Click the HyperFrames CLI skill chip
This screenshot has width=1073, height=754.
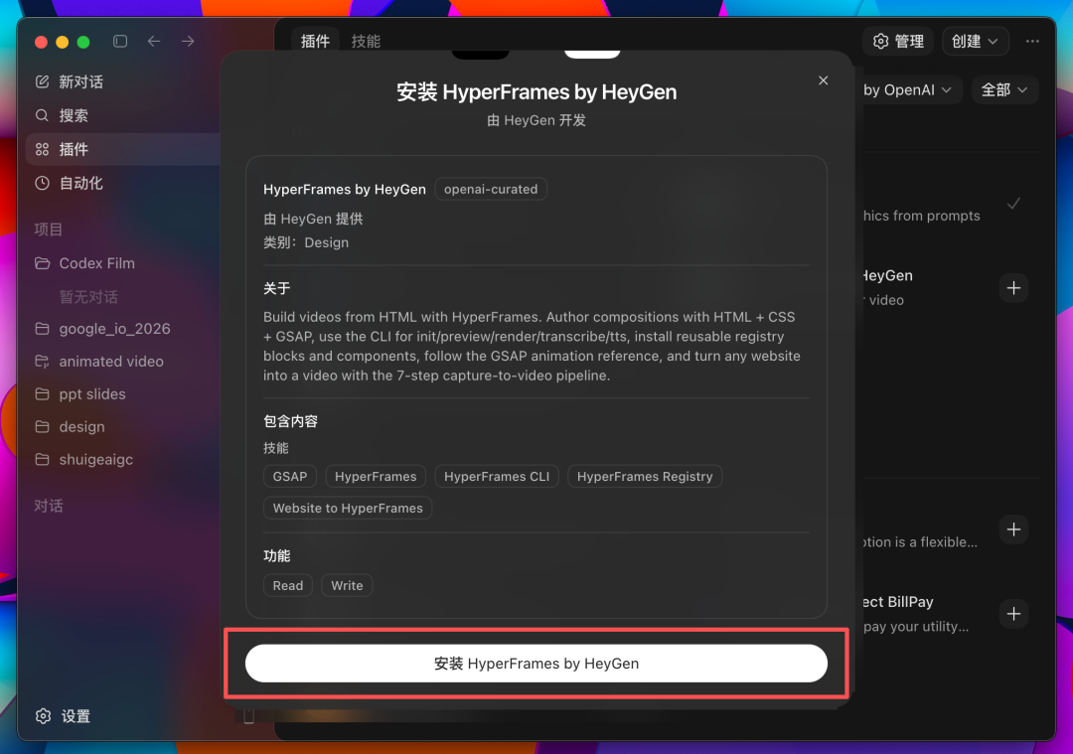(x=497, y=477)
